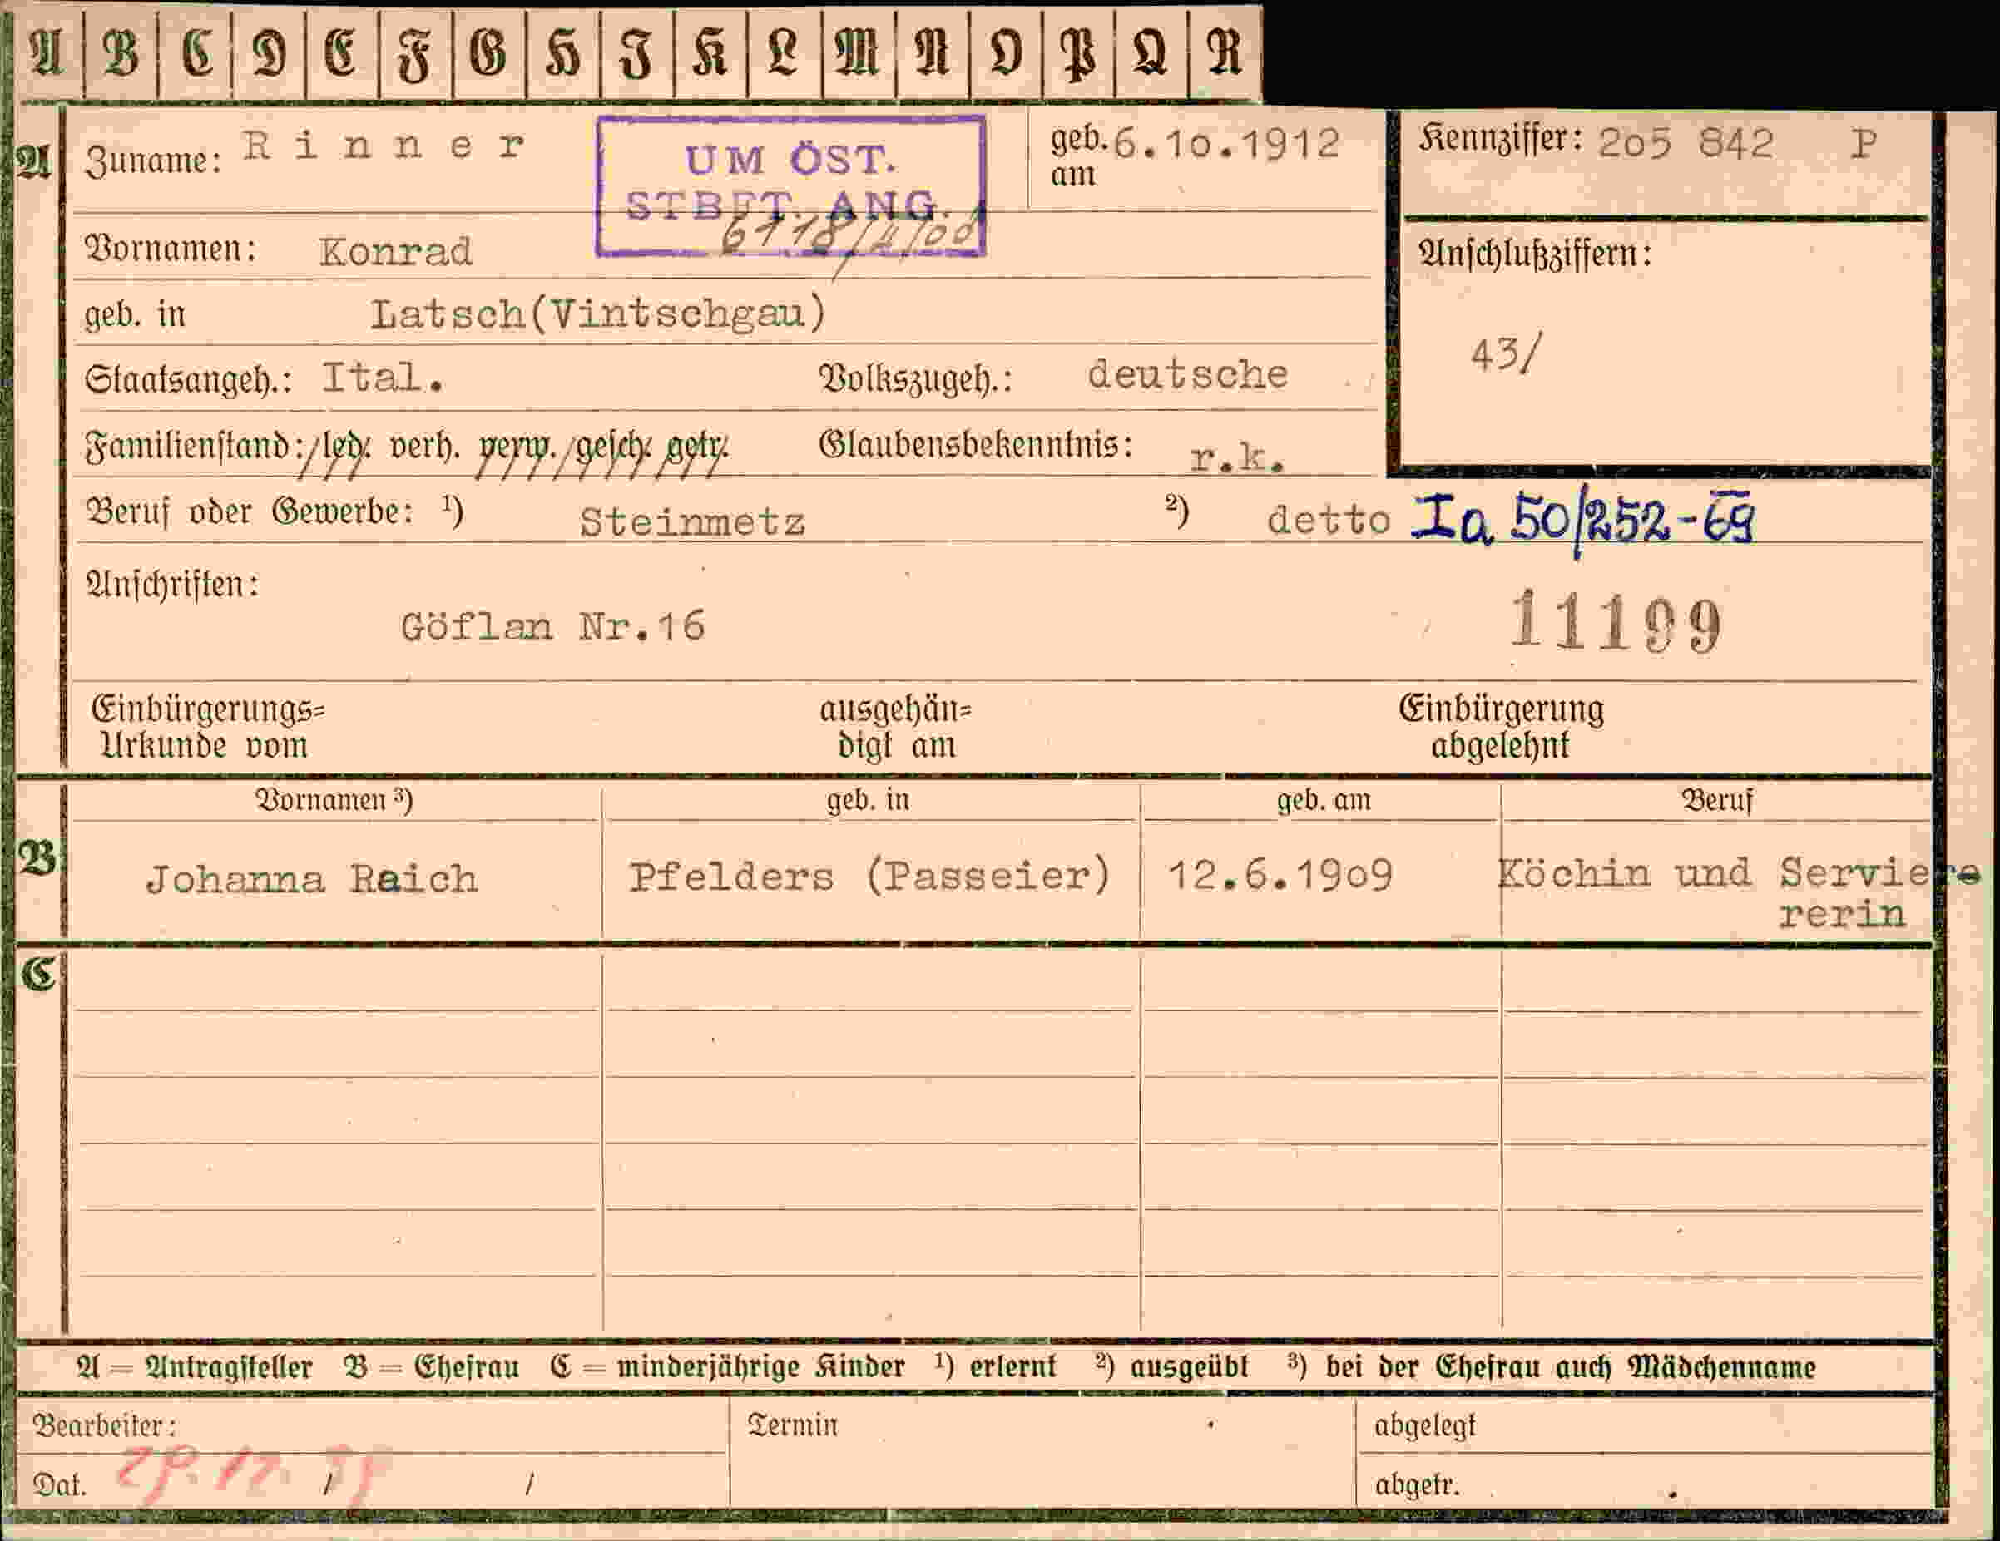
Task: Select the letter R index tab
Action: (1225, 53)
